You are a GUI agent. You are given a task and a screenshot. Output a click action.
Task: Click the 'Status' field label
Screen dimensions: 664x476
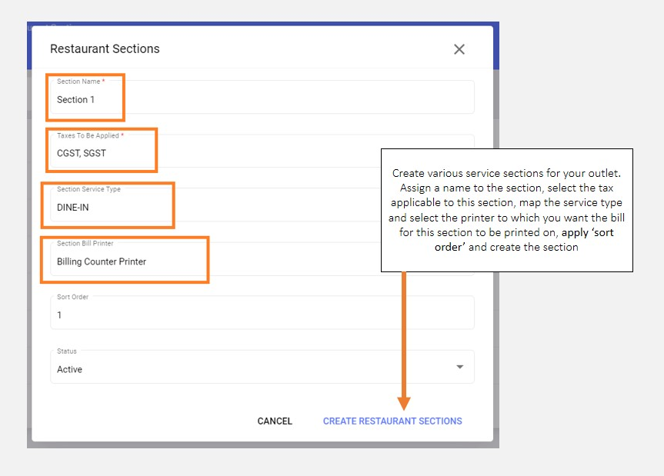67,351
